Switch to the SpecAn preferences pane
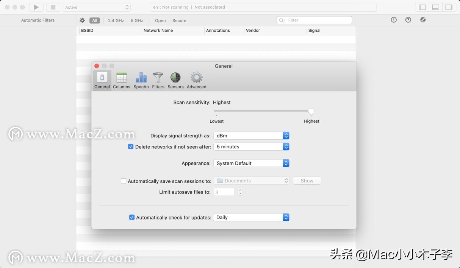The width and height of the screenshot is (460, 268). pyautogui.click(x=141, y=79)
